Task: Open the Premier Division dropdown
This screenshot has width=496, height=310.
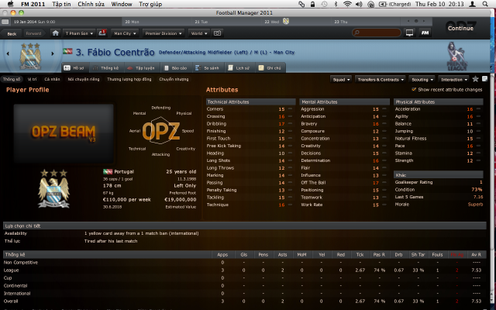Action: [164, 33]
